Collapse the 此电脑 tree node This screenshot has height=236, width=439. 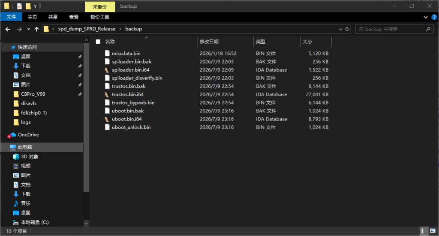pos(5,147)
